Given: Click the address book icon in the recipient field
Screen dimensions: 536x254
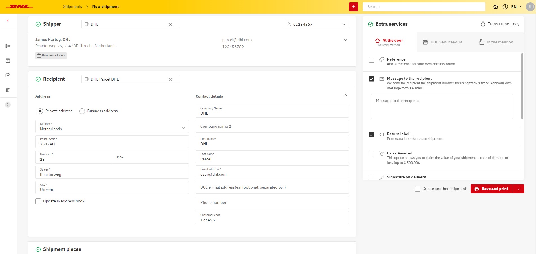Looking at the screenshot, I should 87,79.
